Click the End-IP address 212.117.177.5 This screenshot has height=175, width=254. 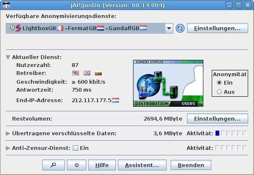coord(92,100)
